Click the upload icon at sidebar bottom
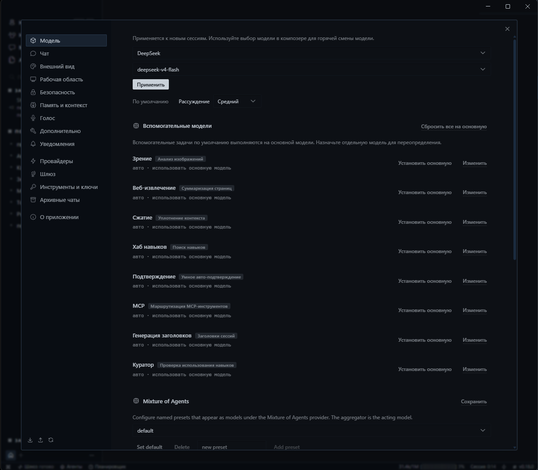Image resolution: width=538 pixels, height=470 pixels. [40, 440]
